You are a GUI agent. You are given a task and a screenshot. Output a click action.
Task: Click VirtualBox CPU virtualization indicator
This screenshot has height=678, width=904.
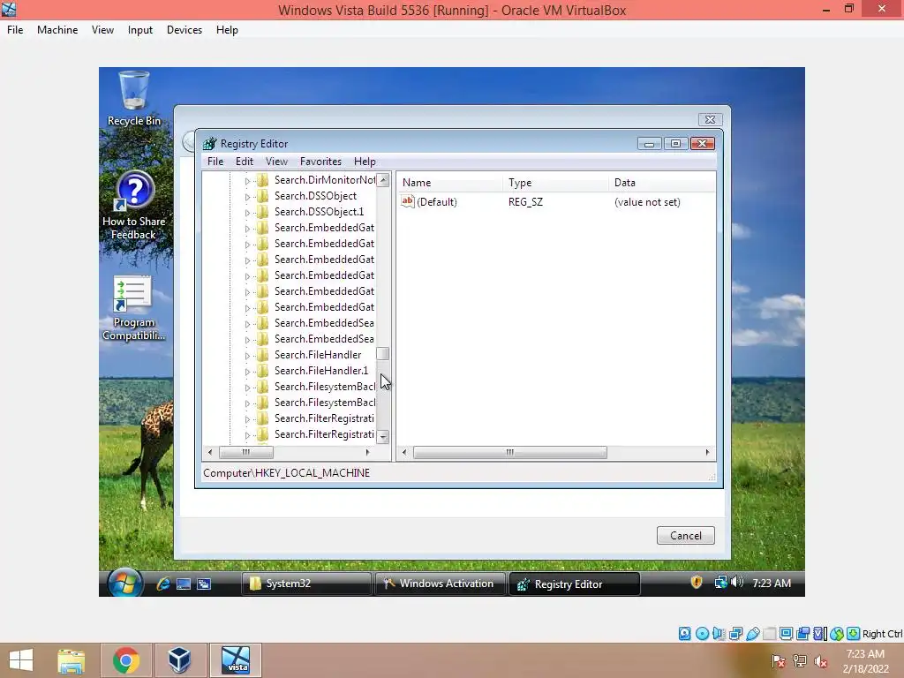point(819,634)
